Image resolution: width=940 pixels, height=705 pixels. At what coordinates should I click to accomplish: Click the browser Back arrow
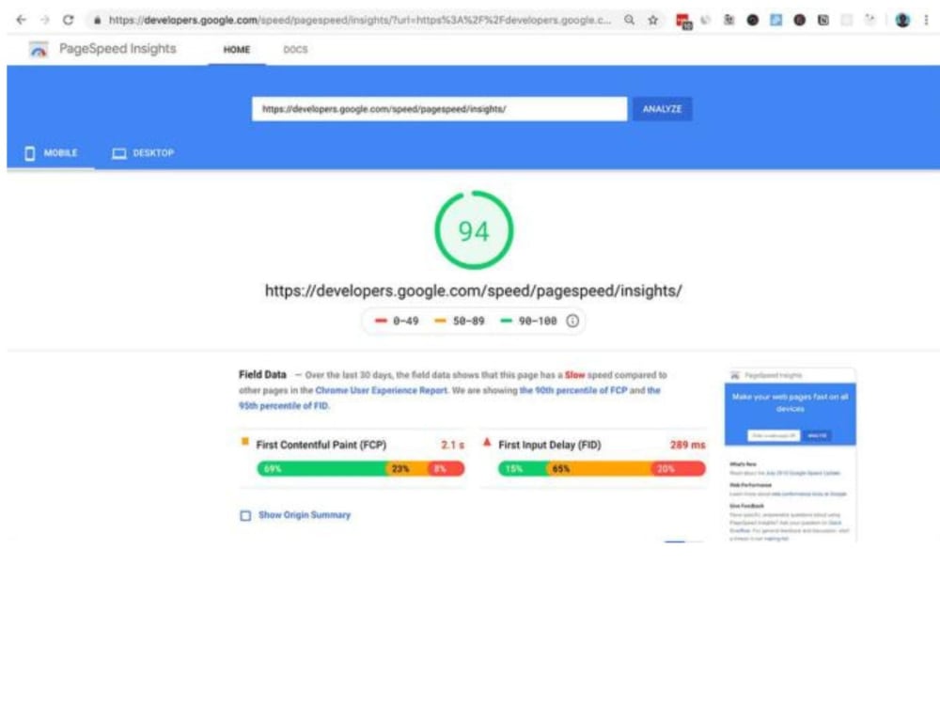tap(21, 20)
